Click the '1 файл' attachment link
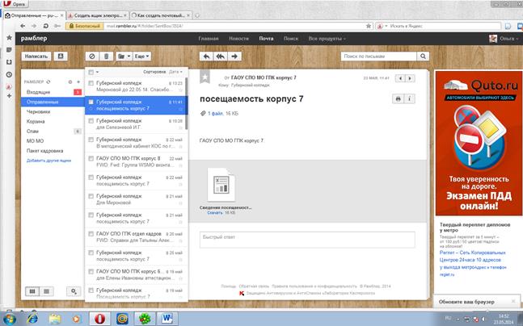The height and width of the screenshot is (326, 523). pos(216,114)
